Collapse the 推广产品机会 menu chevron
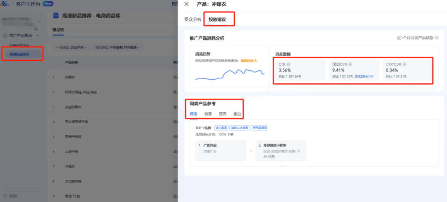This screenshot has height=202, width=447. pos(38,35)
